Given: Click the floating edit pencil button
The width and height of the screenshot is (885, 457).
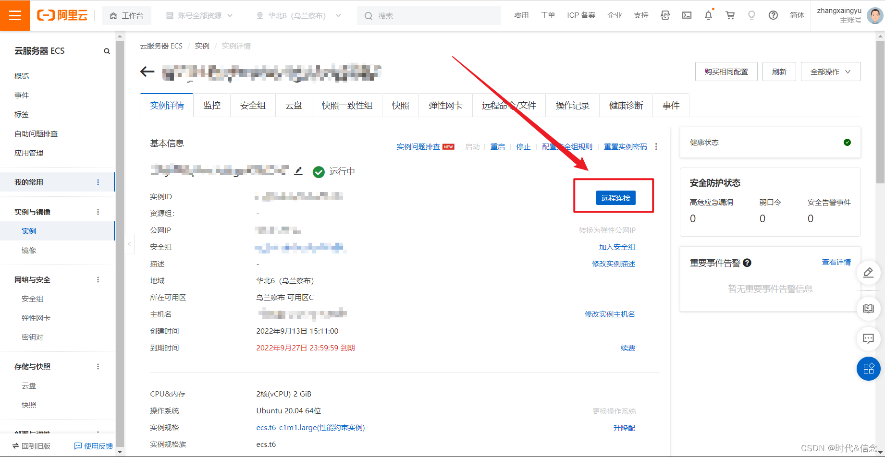Looking at the screenshot, I should (x=868, y=273).
